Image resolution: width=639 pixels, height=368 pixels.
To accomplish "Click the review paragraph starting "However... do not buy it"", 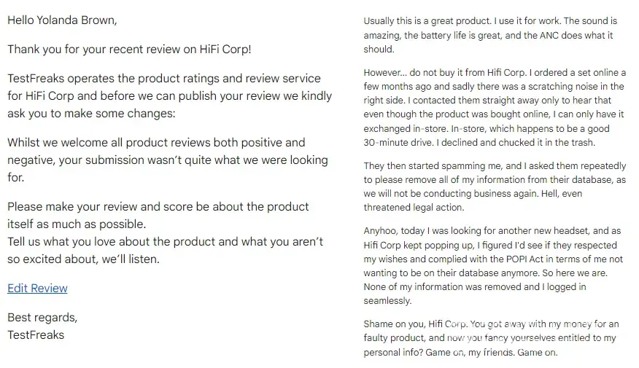I will (495, 107).
